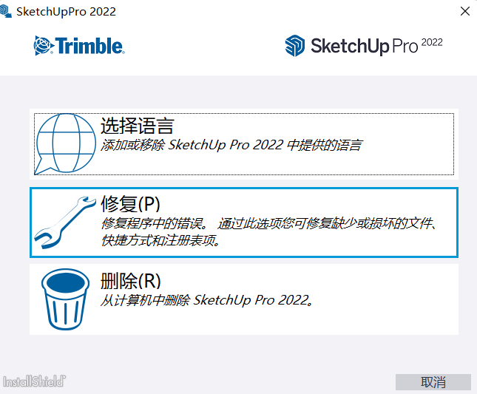Image resolution: width=477 pixels, height=394 pixels.
Task: Click the SketchUpPro 2022 window title text
Action: point(66,12)
